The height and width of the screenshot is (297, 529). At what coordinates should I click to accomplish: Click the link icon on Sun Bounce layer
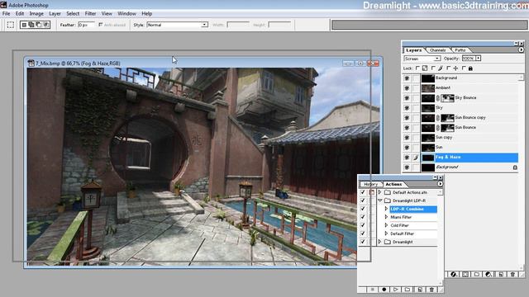[x=437, y=128]
